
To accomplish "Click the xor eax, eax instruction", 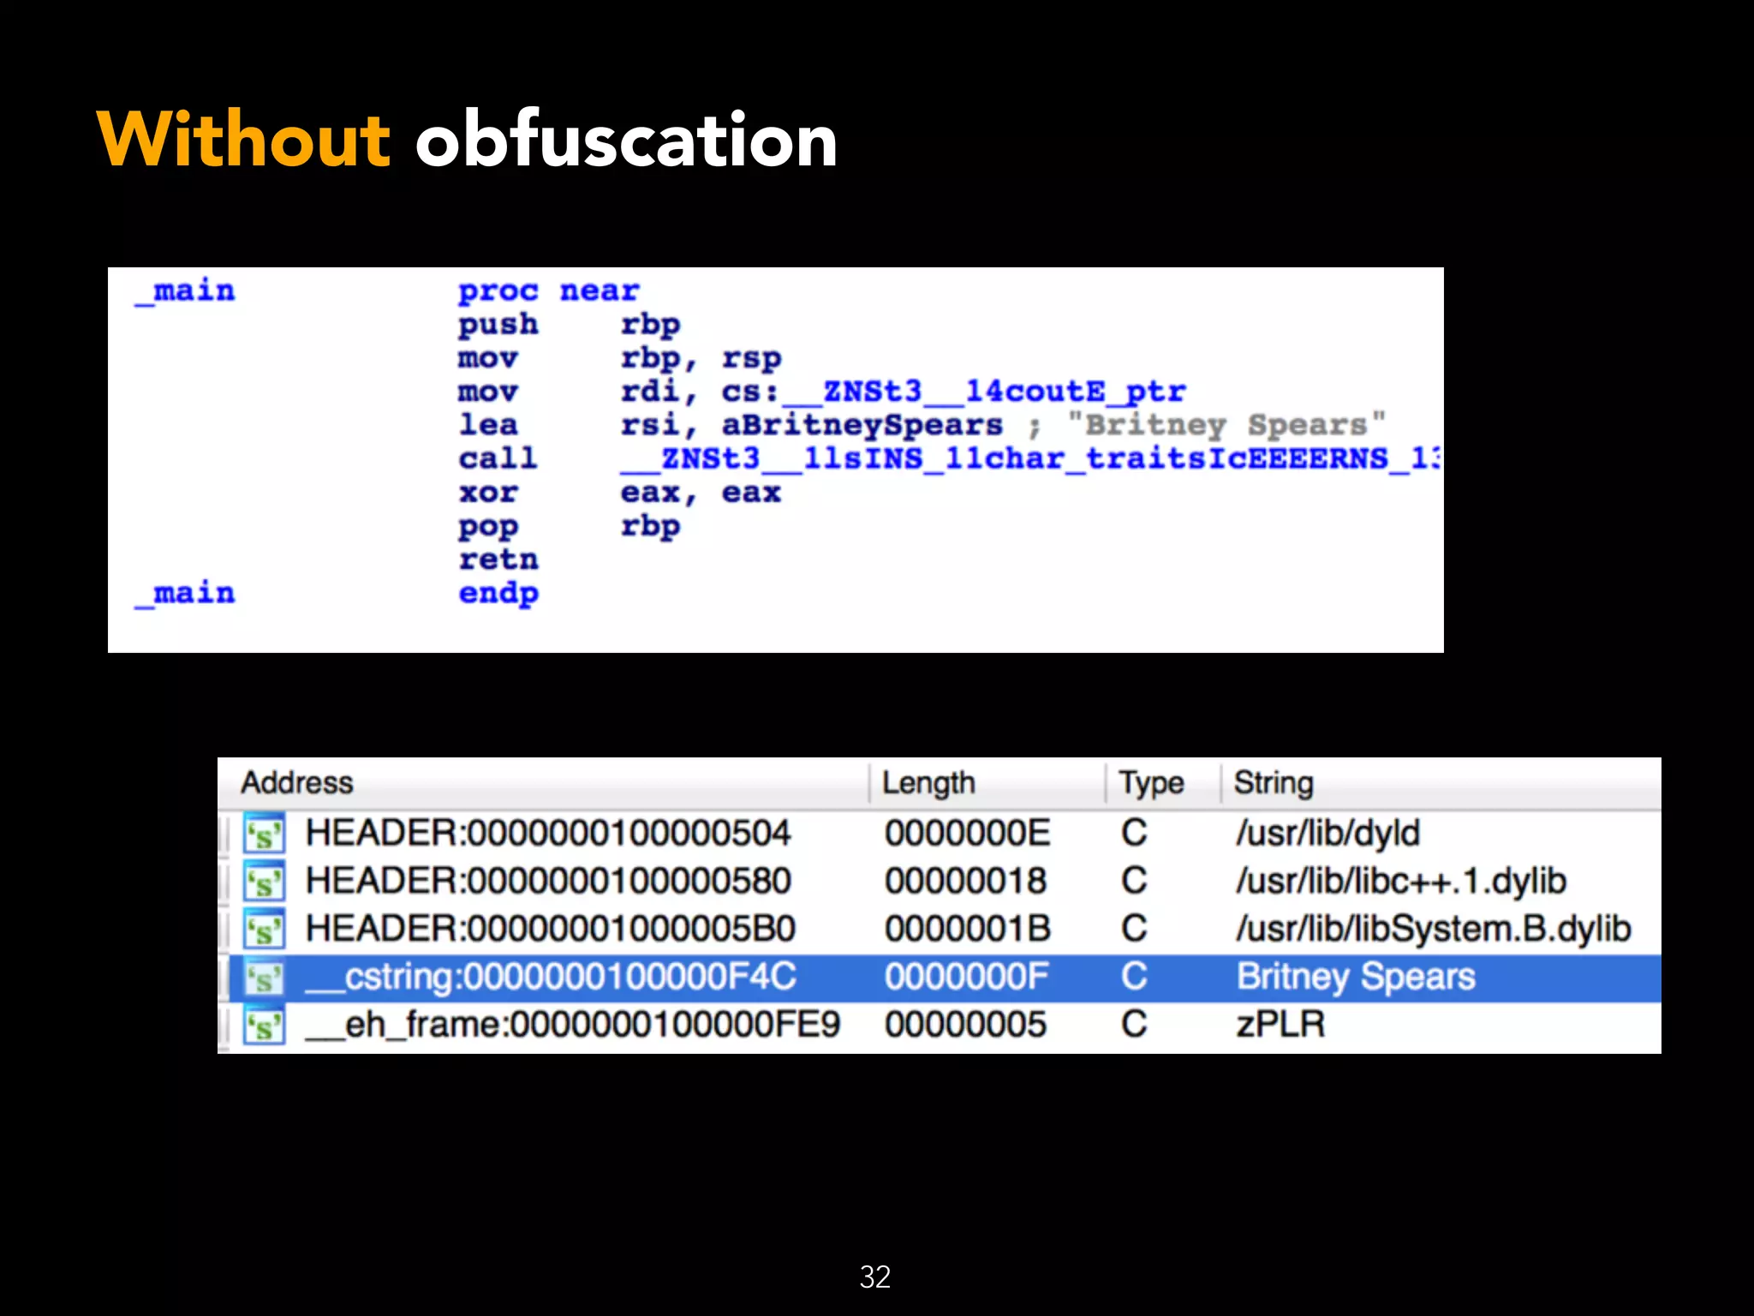I will pyautogui.click(x=620, y=493).
